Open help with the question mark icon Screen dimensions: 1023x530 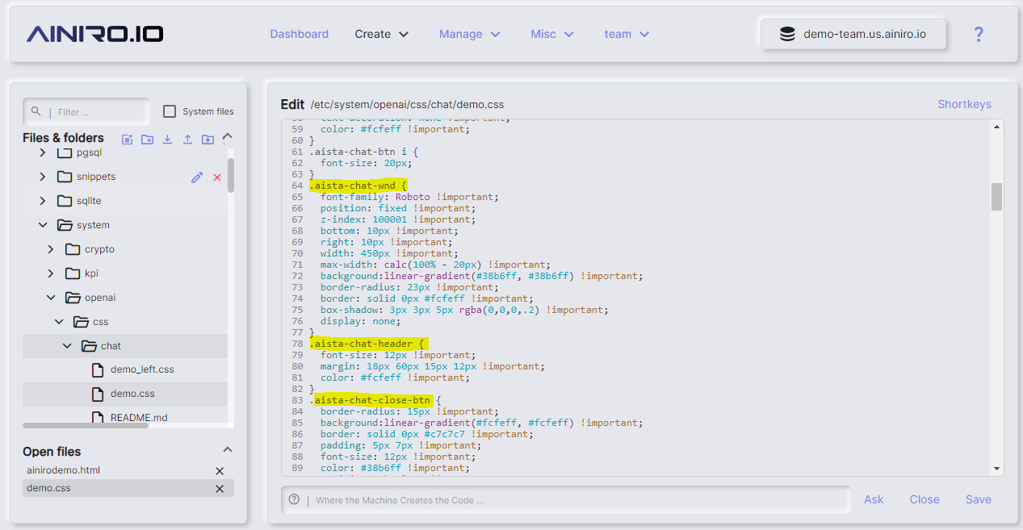[x=979, y=34]
